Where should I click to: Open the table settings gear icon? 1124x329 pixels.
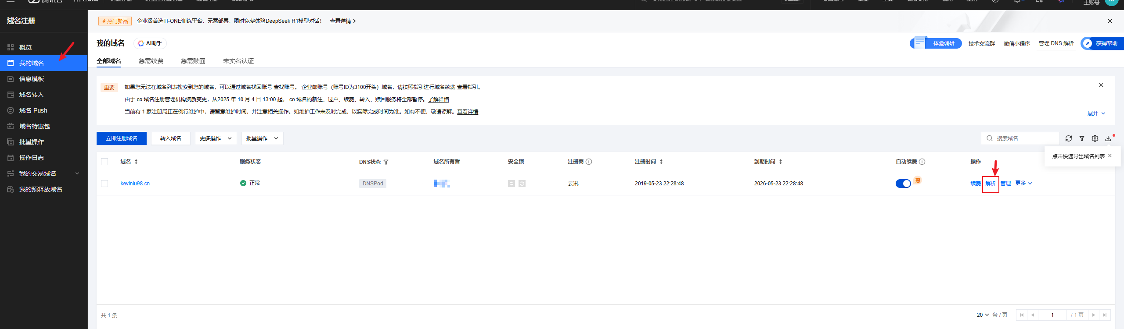(x=1095, y=138)
